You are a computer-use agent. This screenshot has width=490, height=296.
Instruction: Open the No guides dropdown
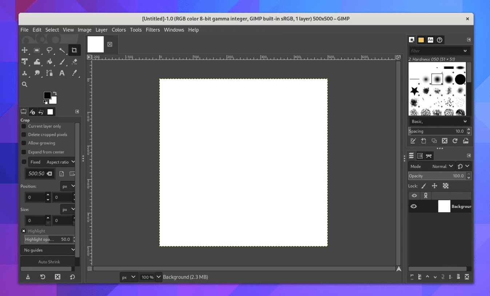click(x=48, y=250)
